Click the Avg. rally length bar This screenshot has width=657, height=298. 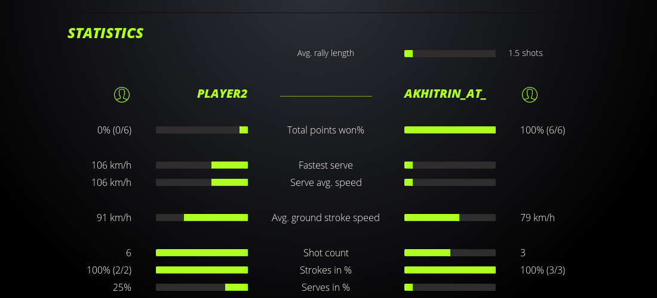click(x=450, y=54)
